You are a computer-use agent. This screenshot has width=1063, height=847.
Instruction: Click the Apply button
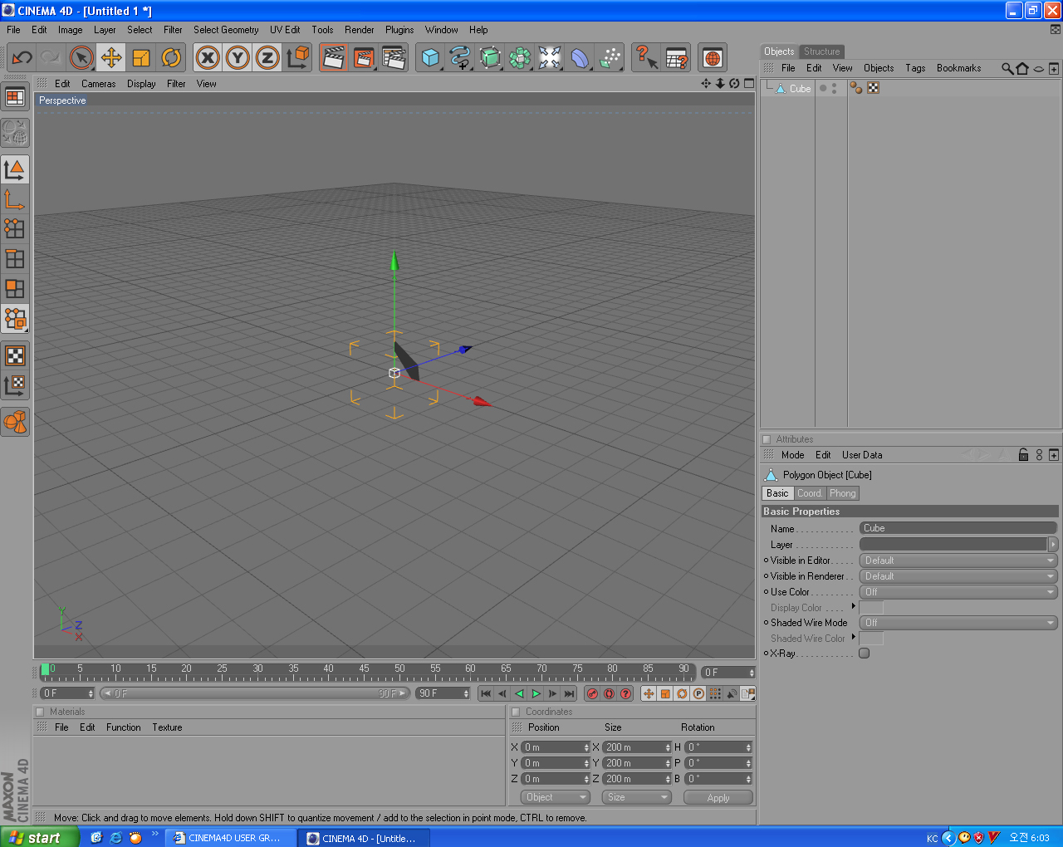(x=718, y=797)
